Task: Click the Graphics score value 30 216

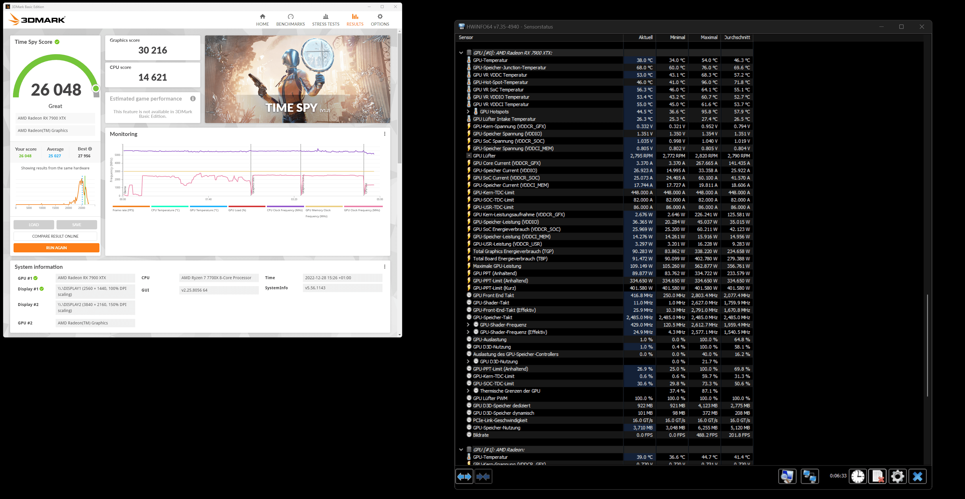Action: pyautogui.click(x=152, y=50)
